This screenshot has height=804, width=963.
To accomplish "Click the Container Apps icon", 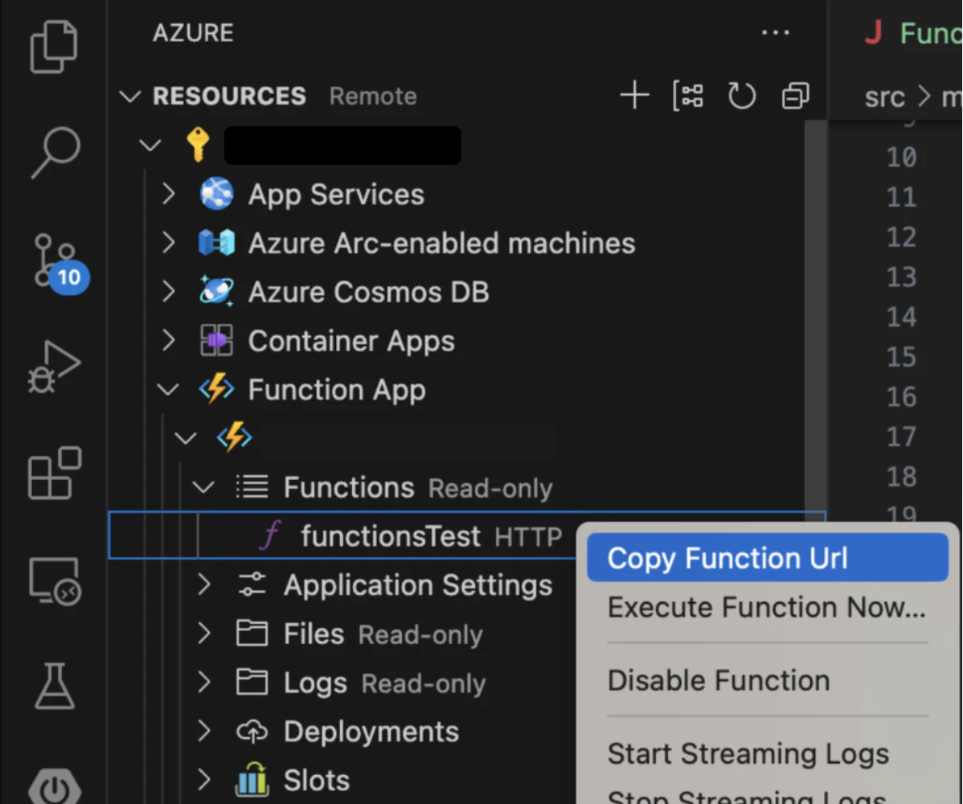I will coord(216,340).
